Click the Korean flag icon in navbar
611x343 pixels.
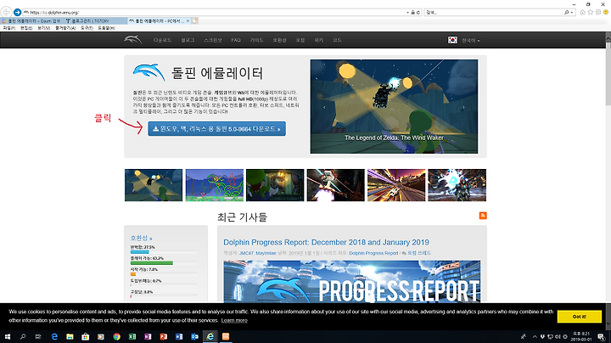[452, 40]
